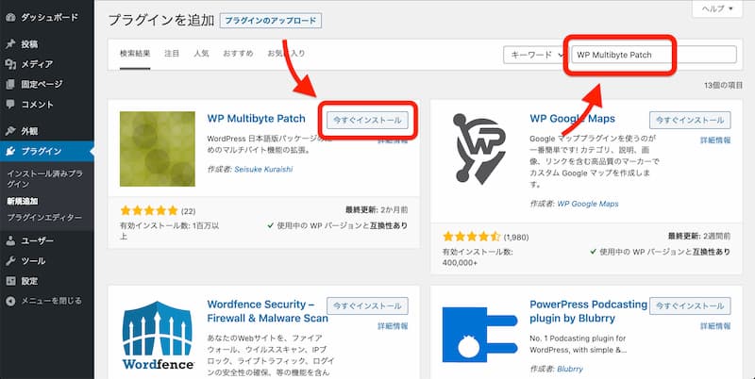Viewport: 755px width, 379px height.
Task: Click the plug icon beside プラグイン
Action: pyautogui.click(x=10, y=151)
